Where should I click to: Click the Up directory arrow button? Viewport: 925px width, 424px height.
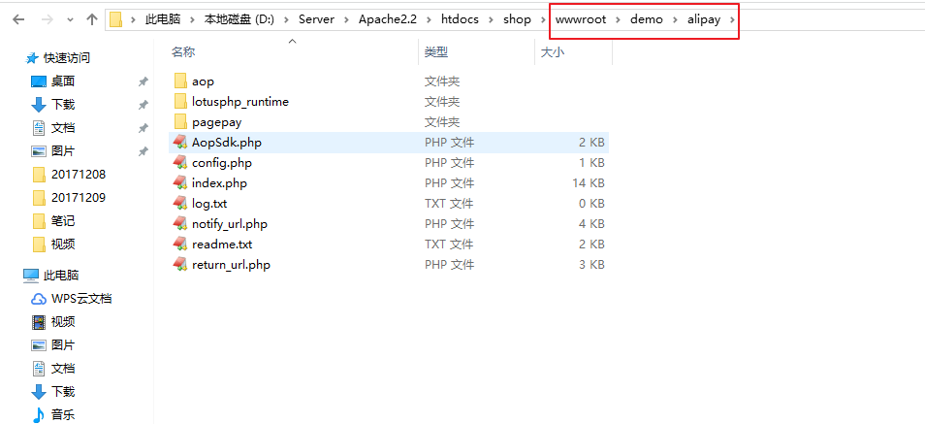(91, 19)
